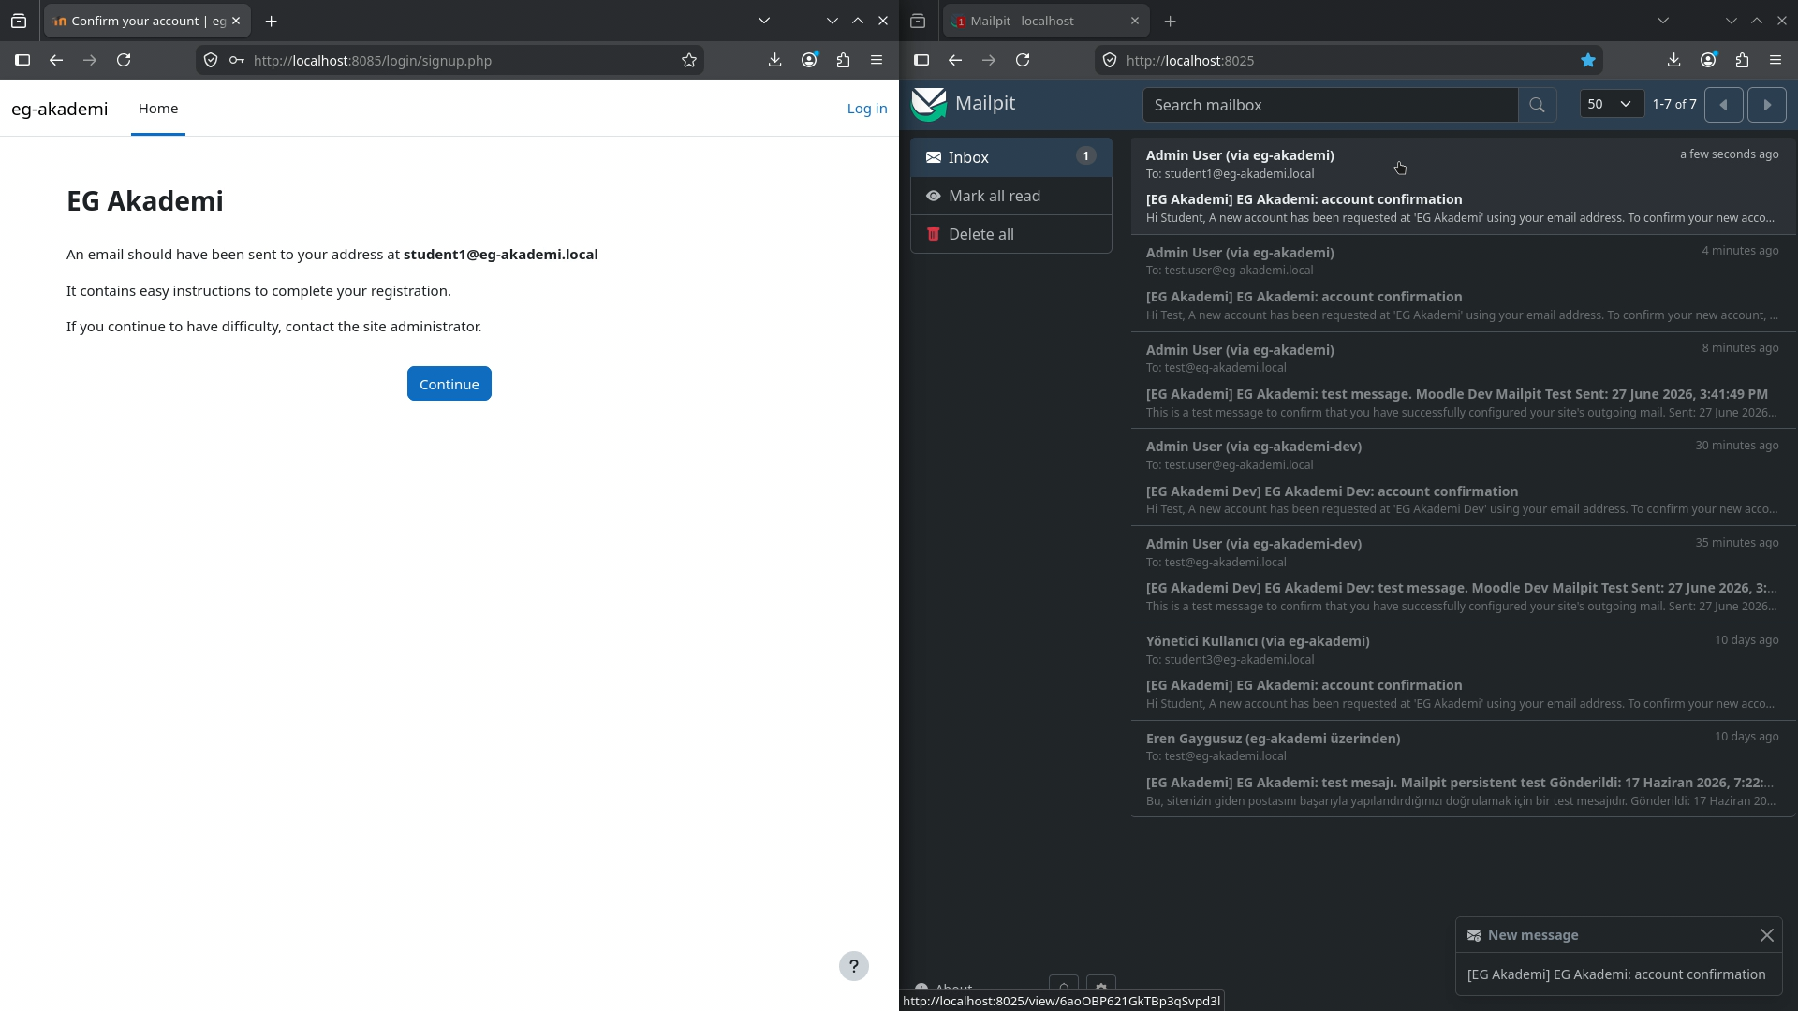Screen dimensions: 1798x1011
Task: Click shield icon in Moodle address bar
Action: tap(211, 60)
